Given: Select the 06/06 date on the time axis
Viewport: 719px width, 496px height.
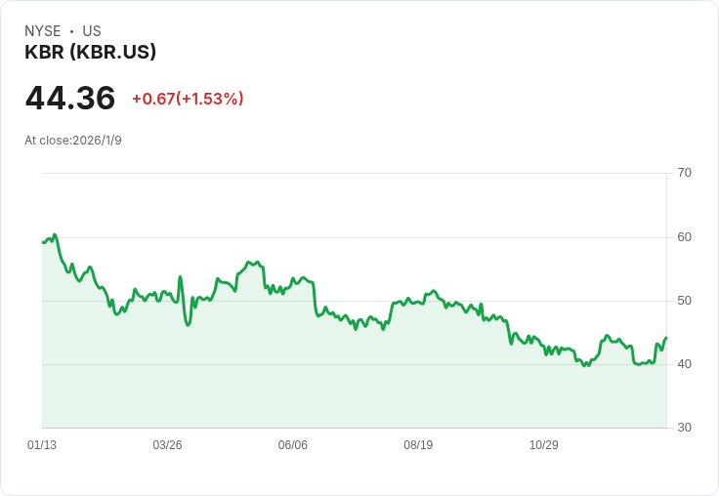Looking at the screenshot, I should click(x=293, y=445).
